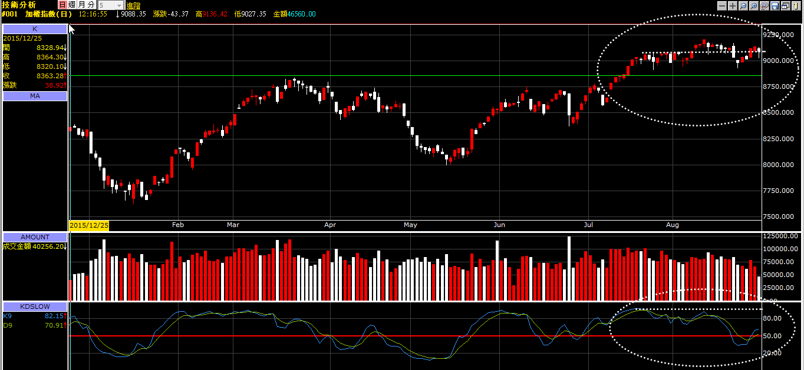The height and width of the screenshot is (370, 804).
Task: Click the plus button in top-right toolbar
Action: pyautogui.click(x=733, y=5)
